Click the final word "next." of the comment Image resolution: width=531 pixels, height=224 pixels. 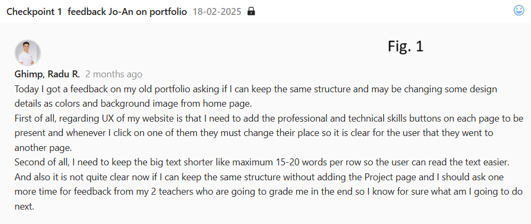[24, 206]
